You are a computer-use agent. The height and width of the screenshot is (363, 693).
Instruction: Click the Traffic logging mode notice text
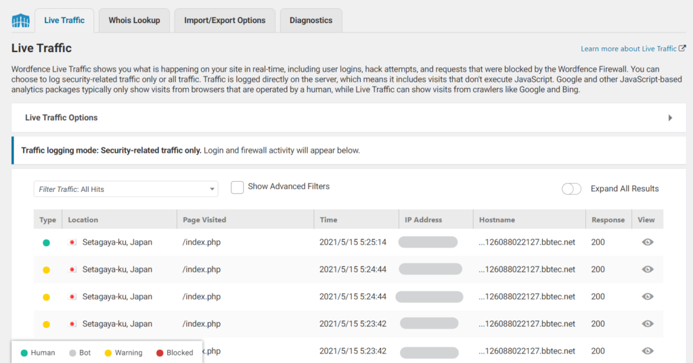pyautogui.click(x=190, y=151)
